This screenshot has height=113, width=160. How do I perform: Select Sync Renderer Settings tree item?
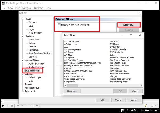[x=40, y=53]
